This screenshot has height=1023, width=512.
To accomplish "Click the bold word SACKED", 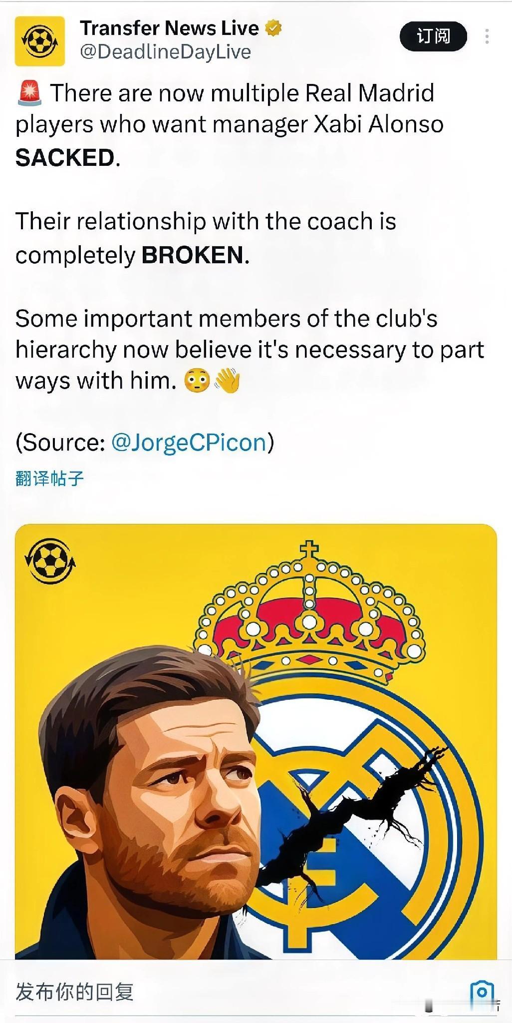I will (65, 158).
